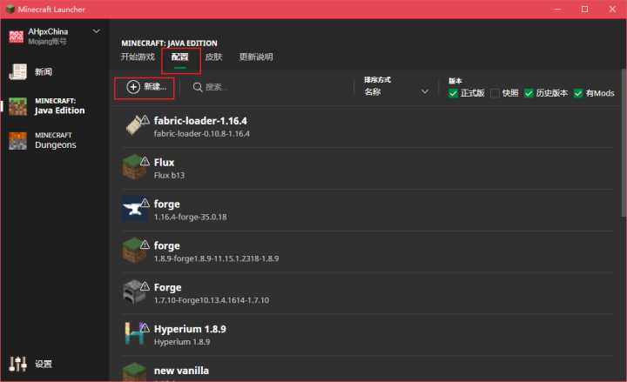Screen dimensions: 627x382
Task: Open Minecraft Dungeons from the sidebar
Action: pos(55,140)
